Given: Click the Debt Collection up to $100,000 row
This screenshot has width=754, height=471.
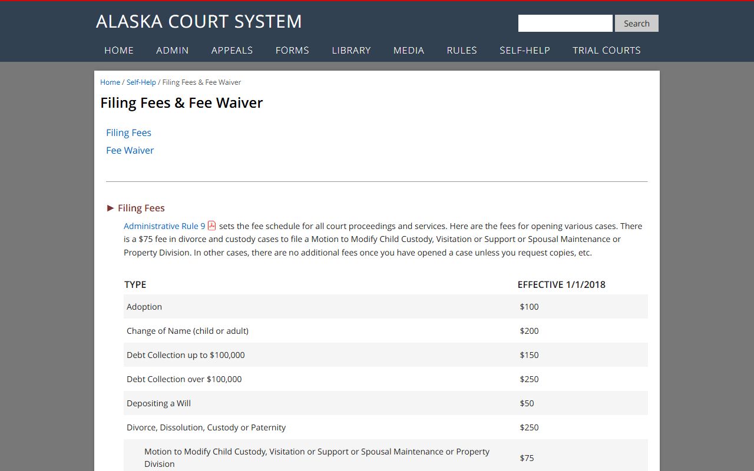Looking at the screenshot, I should pyautogui.click(x=386, y=355).
